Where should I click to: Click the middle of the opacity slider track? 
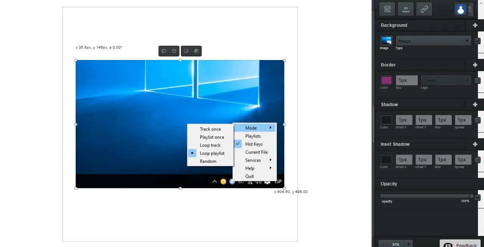(426, 196)
